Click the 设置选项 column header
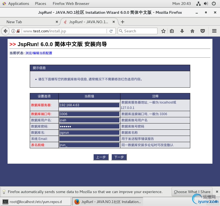Viewport: 220px width, 206px height. [44, 96]
